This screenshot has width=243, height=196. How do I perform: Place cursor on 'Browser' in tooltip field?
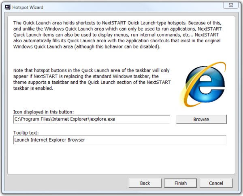point(77,140)
